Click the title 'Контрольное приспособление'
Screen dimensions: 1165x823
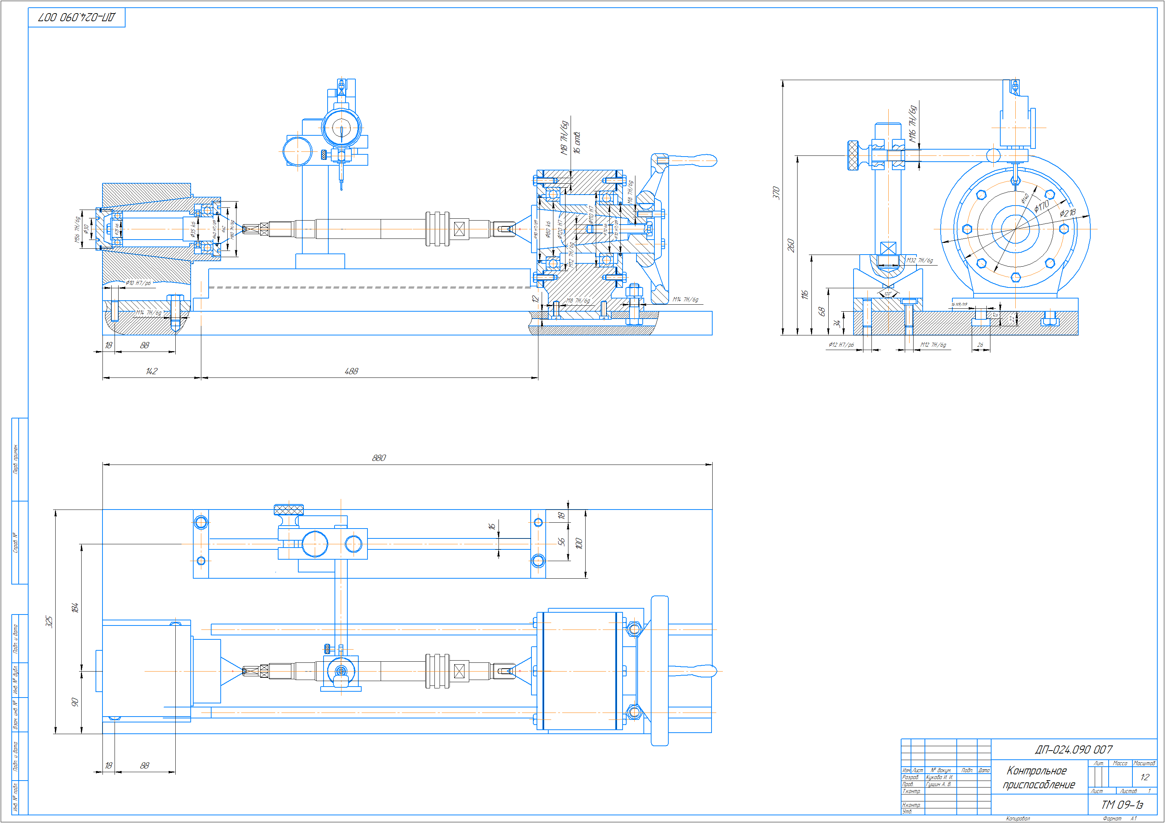click(1038, 777)
